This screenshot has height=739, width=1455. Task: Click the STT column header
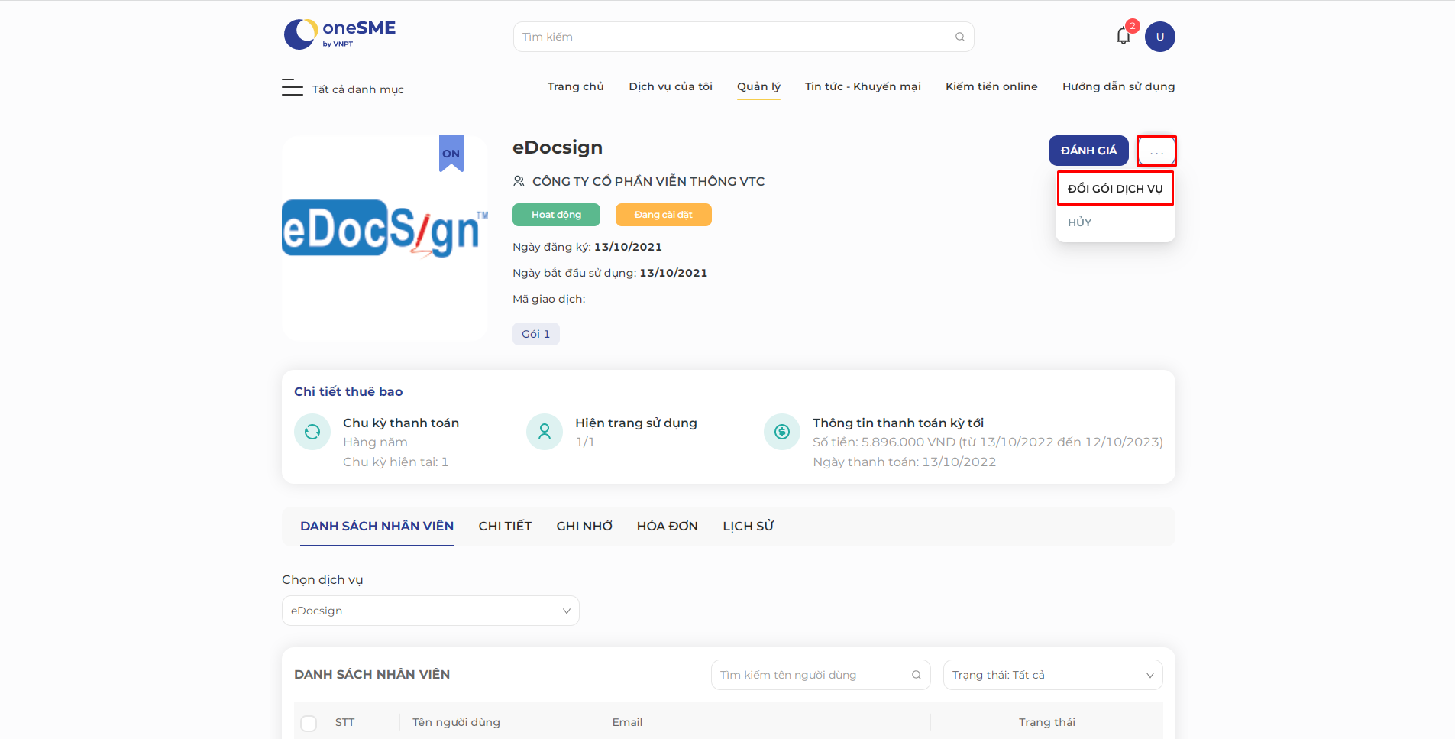(x=344, y=722)
